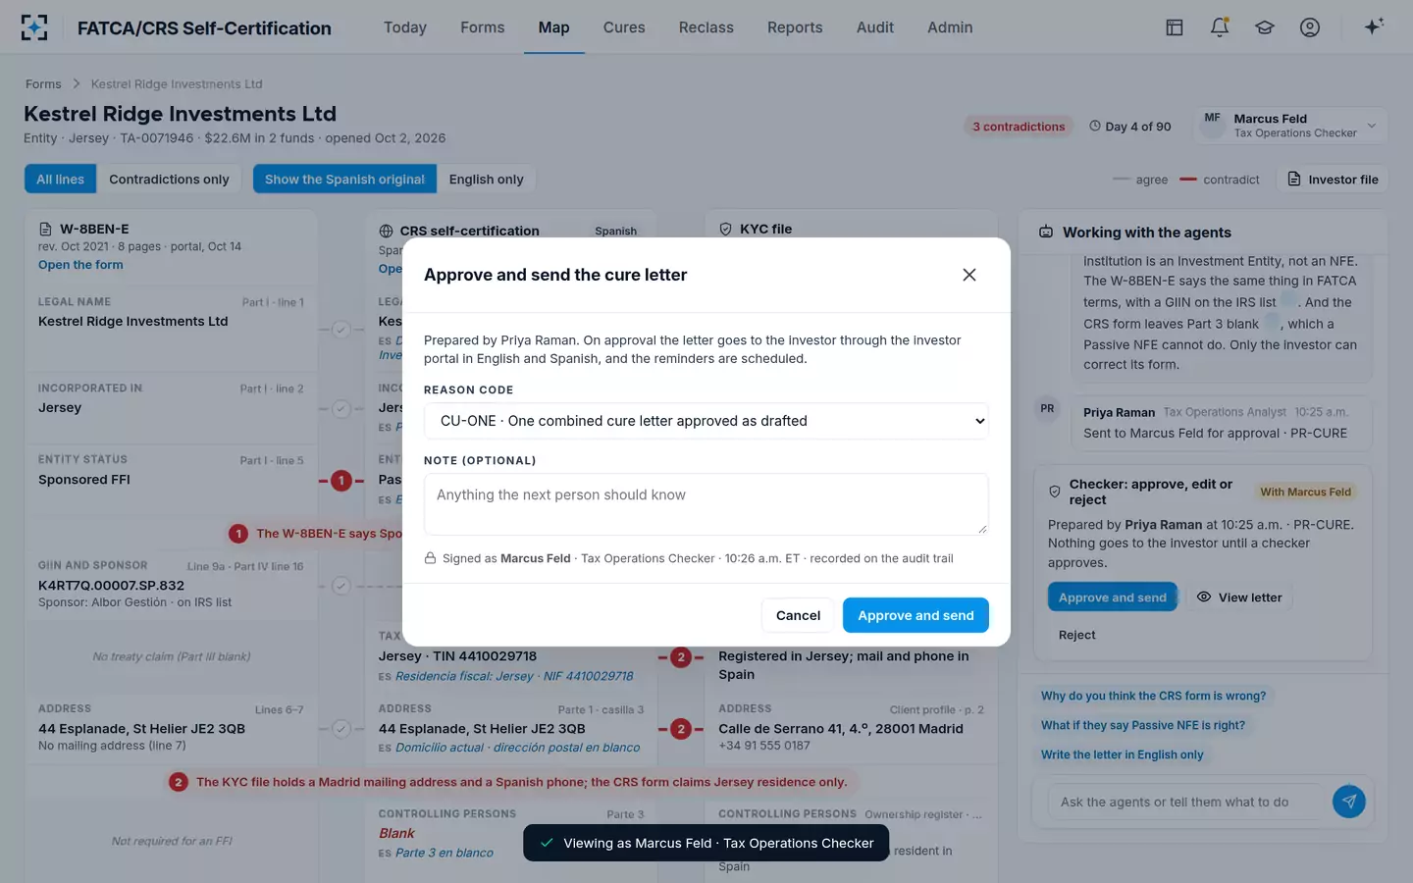Open the layout panel icon in top bar
Viewport: 1413px width, 883px height.
[1175, 27]
